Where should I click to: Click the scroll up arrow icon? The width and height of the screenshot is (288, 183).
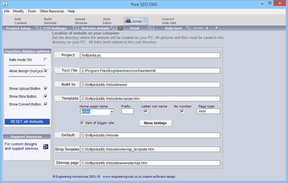217,28
